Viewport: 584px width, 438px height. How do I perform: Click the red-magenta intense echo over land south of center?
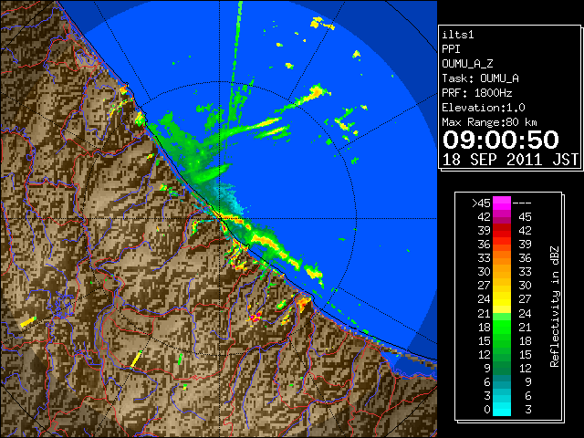pos(255,317)
